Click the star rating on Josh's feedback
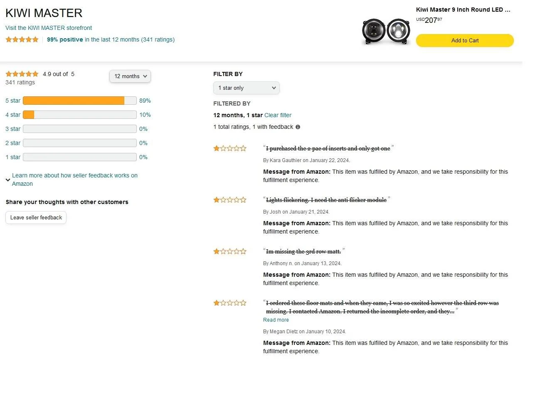This screenshot has width=540, height=396. pyautogui.click(x=230, y=200)
